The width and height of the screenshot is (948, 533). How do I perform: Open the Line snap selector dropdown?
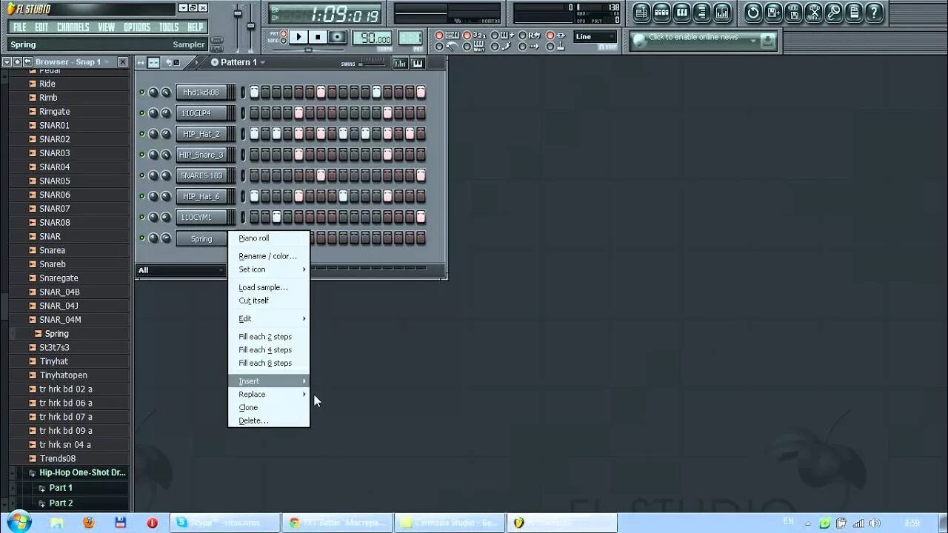click(595, 36)
